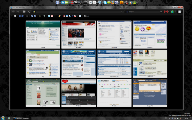Open the Work bookmarks folder
Viewport: 192px width, 120px height.
pos(87,16)
